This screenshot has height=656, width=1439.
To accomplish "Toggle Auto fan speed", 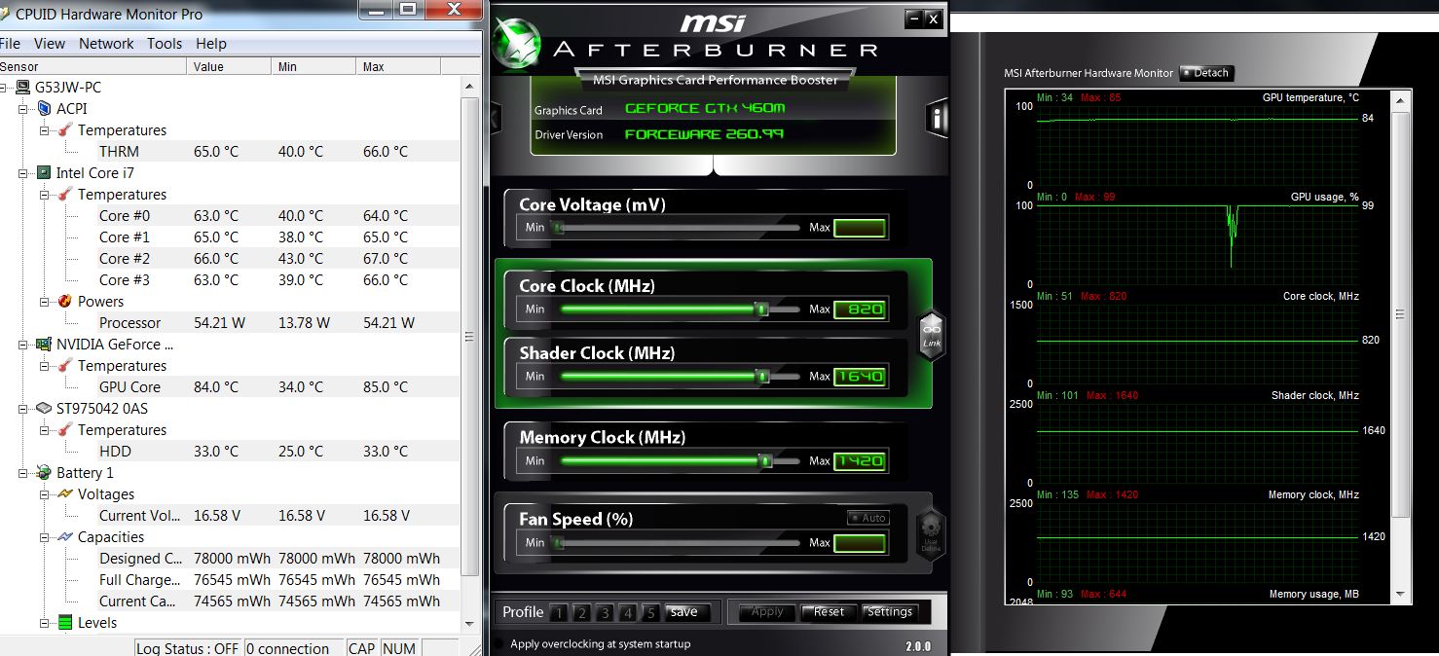I will point(867,518).
